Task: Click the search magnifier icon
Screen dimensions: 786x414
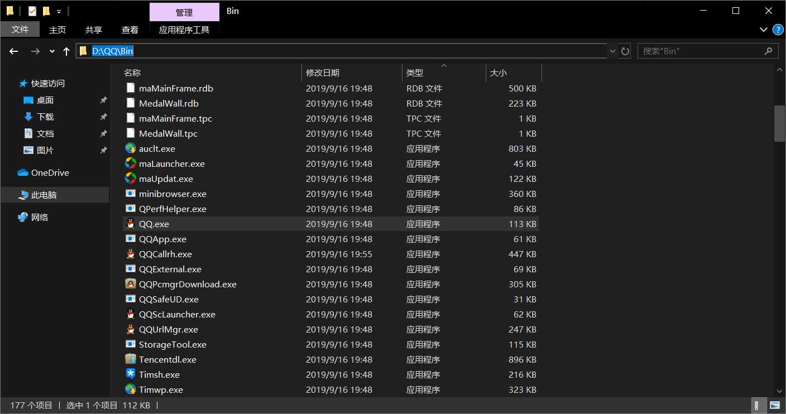Action: point(768,51)
